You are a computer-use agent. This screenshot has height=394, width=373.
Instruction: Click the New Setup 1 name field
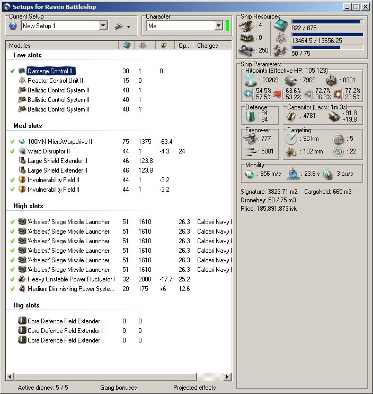point(60,25)
